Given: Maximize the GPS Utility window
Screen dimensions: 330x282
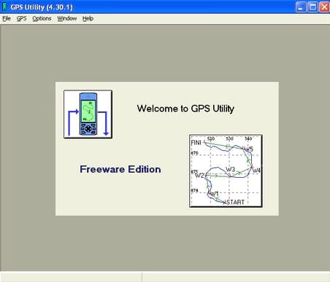Looking at the screenshot, I should (x=312, y=7).
